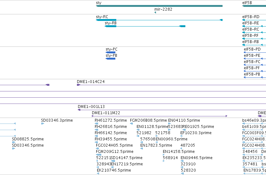Select EST SD03346.3prime
This screenshot has width=266, height=175.
coord(57,120)
